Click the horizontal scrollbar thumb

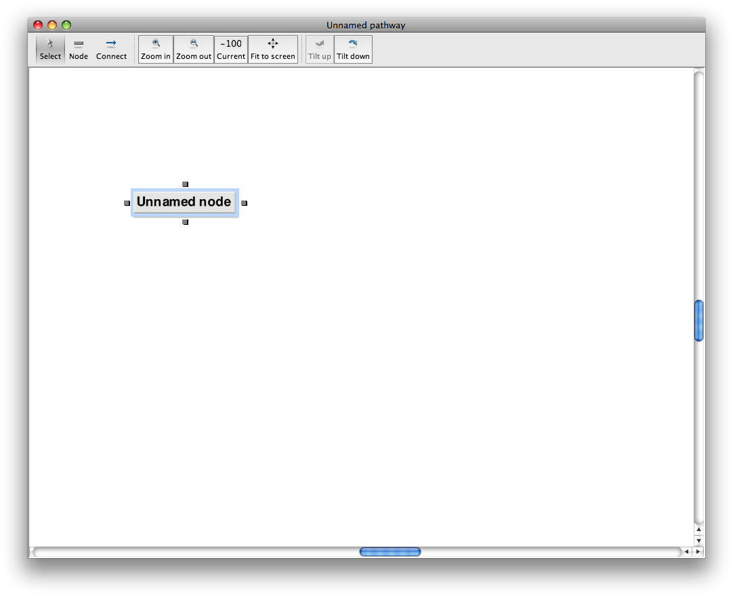[390, 552]
